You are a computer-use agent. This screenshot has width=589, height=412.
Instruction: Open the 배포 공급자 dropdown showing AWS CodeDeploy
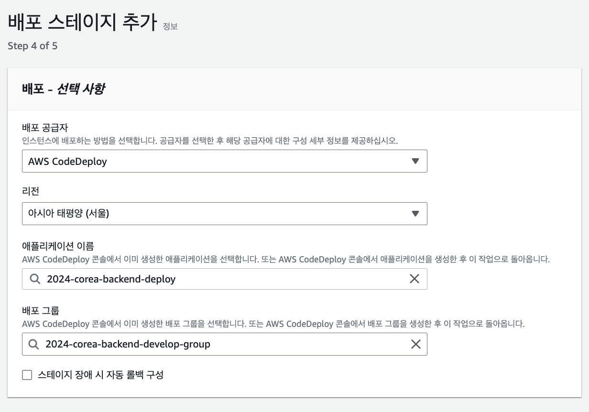[x=215, y=161]
